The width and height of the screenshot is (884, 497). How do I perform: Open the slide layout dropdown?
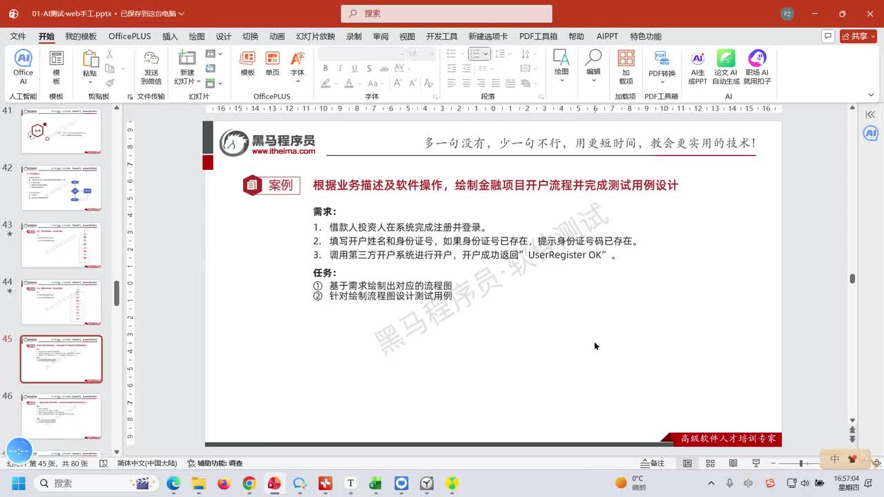click(x=214, y=54)
